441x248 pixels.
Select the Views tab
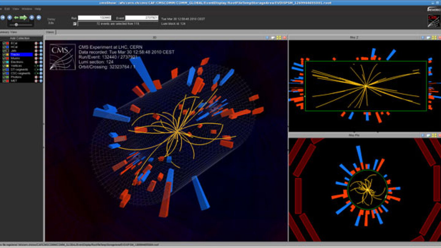click(x=50, y=32)
